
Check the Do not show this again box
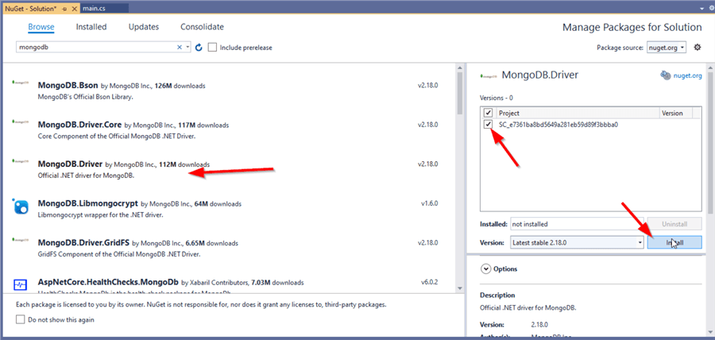[20, 319]
